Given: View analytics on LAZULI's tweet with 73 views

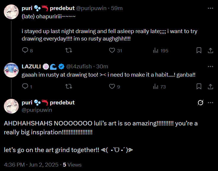Looking at the screenshot, I should coord(155,87).
